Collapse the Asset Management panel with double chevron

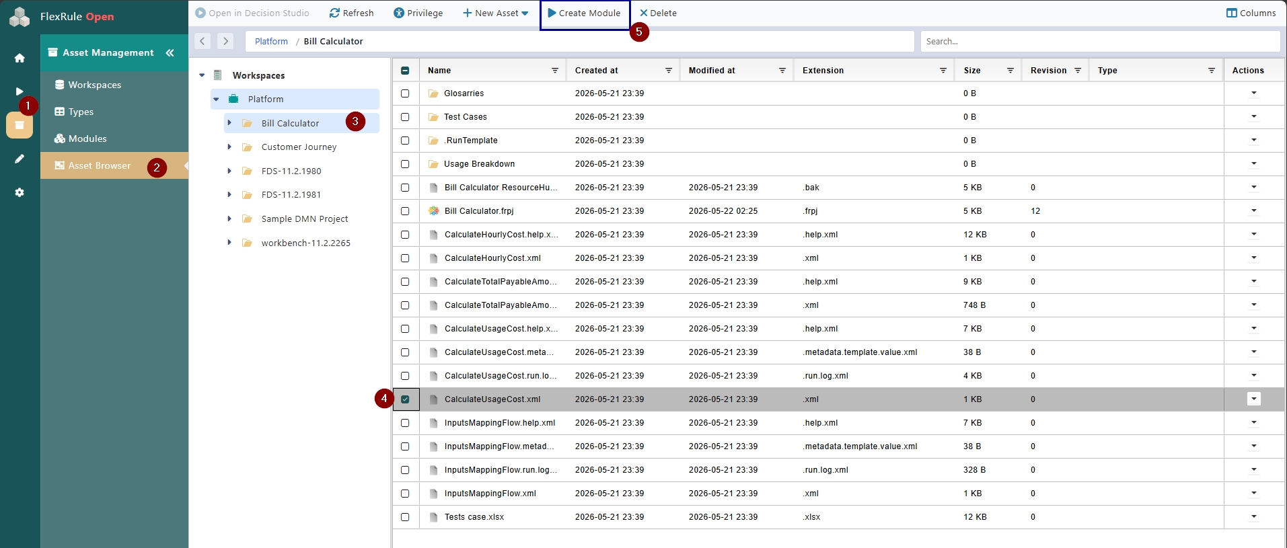pyautogui.click(x=170, y=52)
